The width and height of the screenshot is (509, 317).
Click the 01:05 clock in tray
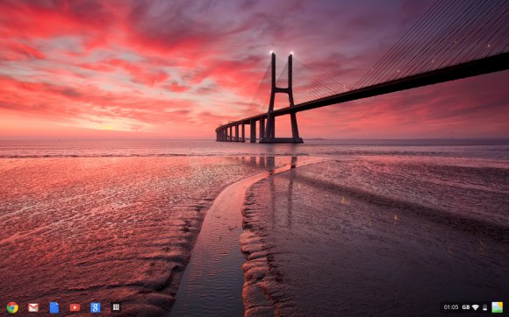[x=451, y=307]
